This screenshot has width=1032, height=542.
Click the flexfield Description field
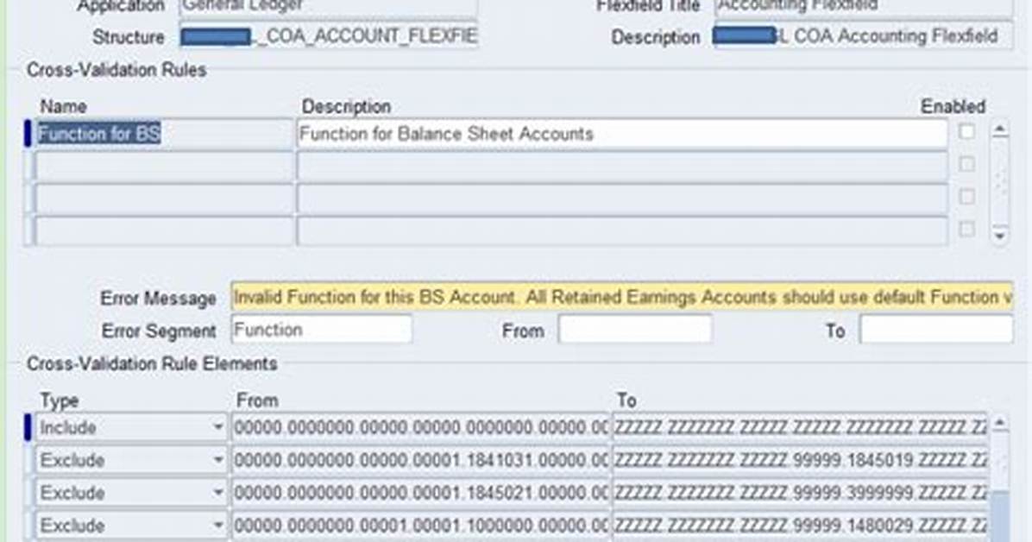[x=863, y=36]
